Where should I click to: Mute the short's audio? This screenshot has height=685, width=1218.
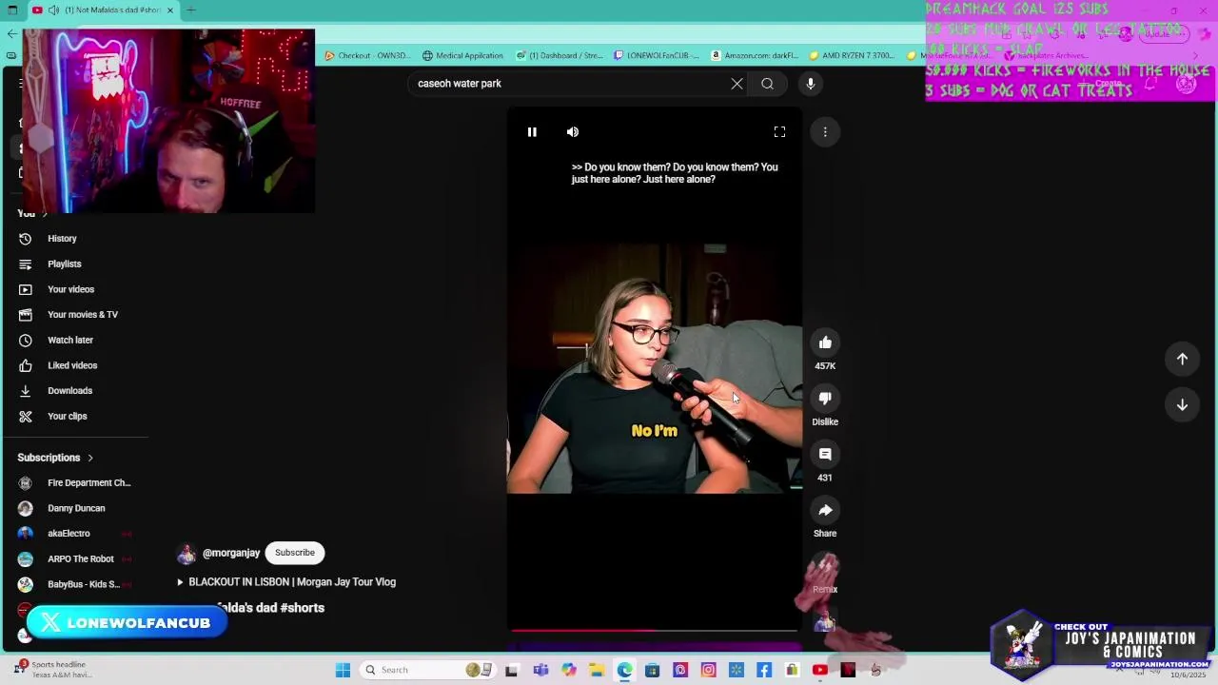pos(572,132)
